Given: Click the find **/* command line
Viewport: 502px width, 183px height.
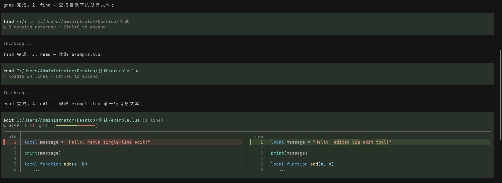Looking at the screenshot, I should tap(66, 22).
